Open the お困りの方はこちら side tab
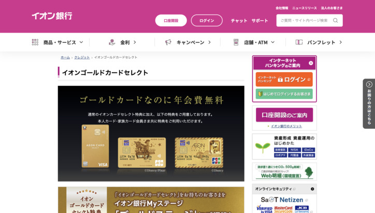Screen dimensions: 375x213 [369, 103]
